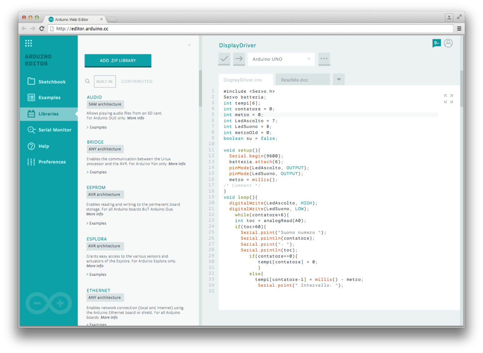Click the ADD .ZIP LIBRARY button
This screenshot has width=483, height=353.
[118, 60]
